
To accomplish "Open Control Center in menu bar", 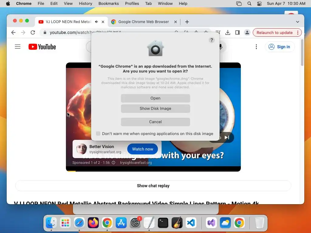I will (x=259, y=4).
